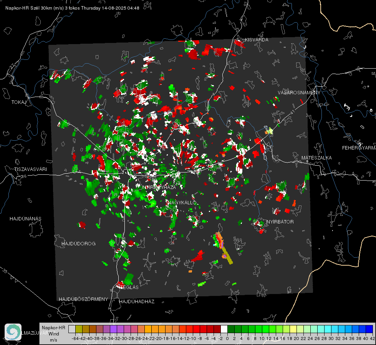Click the legend value 30
The height and width of the screenshot is (345, 376).
pos(331,338)
